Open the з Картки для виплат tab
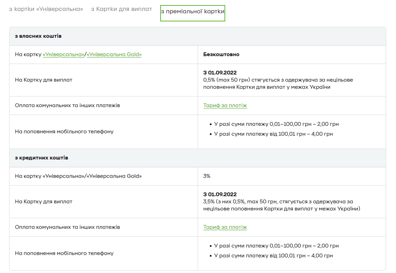Image resolution: width=396 pixels, height=273 pixels. click(x=121, y=9)
